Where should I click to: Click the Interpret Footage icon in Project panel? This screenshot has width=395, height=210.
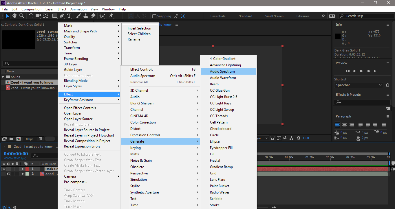[4, 139]
